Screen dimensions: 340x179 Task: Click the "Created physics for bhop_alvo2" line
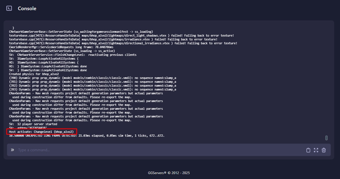[34, 74]
